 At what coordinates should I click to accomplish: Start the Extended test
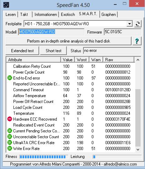coord(22,51)
